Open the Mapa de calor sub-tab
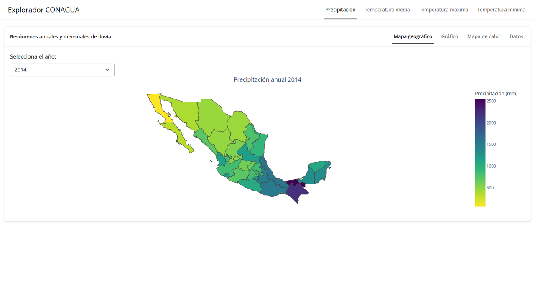The width and height of the screenshot is (535, 301). (x=484, y=36)
